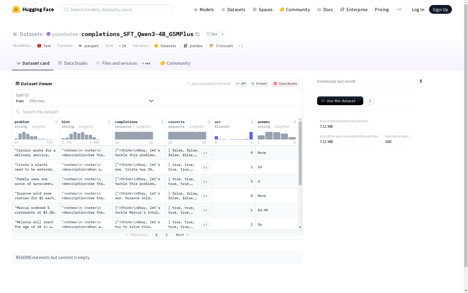Click Next page in pagination
Screen dimensions: 468x293
182,235
